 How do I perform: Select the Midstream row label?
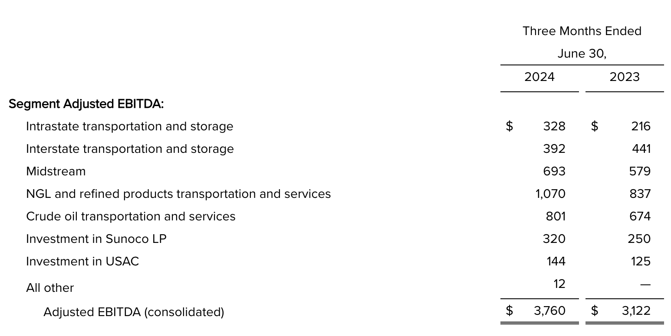click(x=56, y=171)
